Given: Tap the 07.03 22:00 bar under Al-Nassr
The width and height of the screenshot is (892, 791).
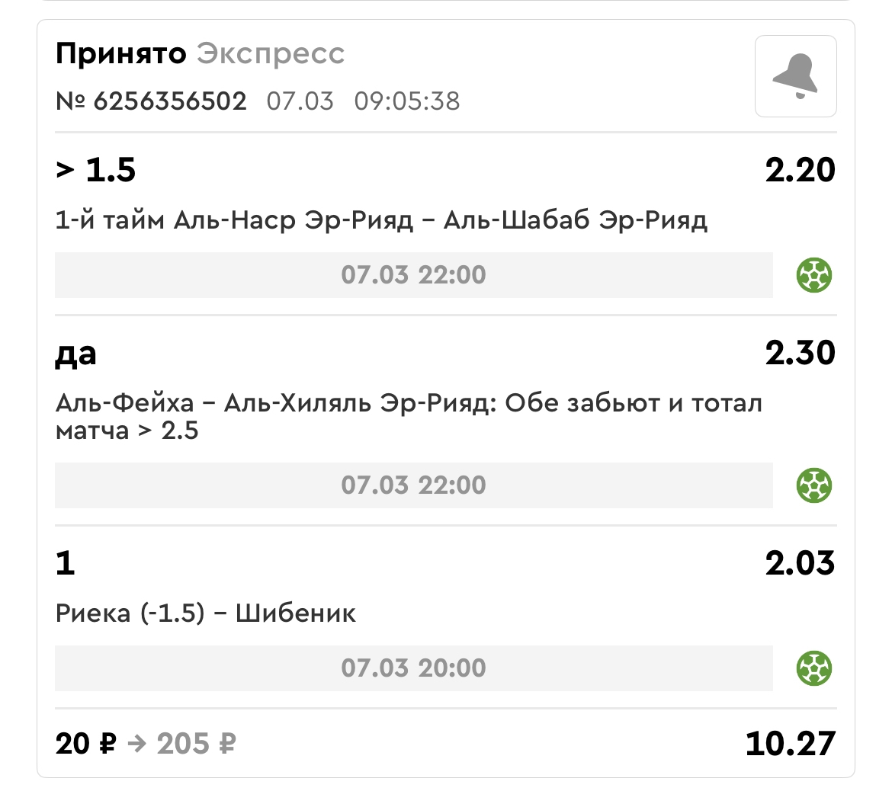Looking at the screenshot, I should (x=413, y=275).
